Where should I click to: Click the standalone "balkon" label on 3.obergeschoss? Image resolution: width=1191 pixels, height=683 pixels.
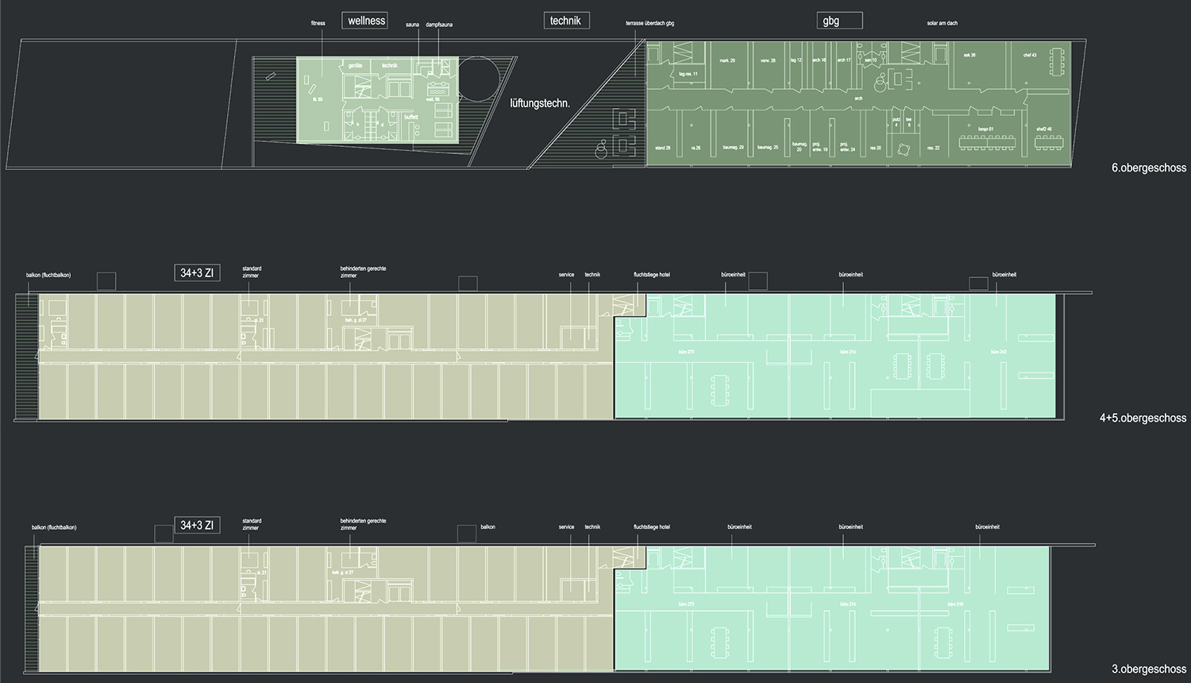pyautogui.click(x=488, y=527)
